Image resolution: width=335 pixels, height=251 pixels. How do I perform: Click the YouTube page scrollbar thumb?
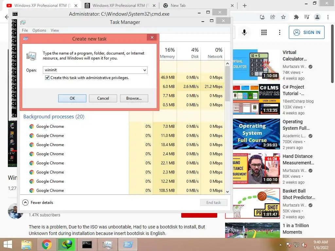pos(332,53)
